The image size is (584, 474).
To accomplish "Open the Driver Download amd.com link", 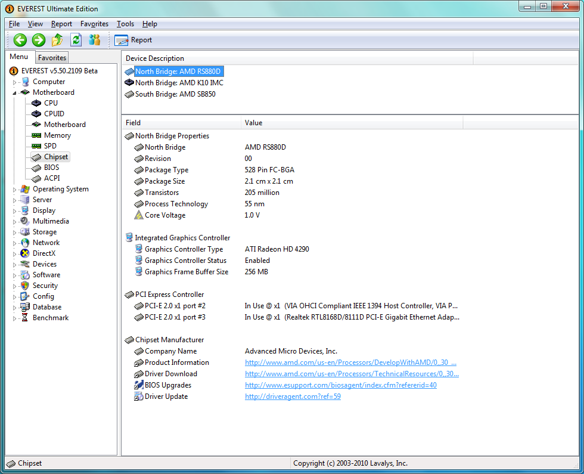I will coord(352,374).
